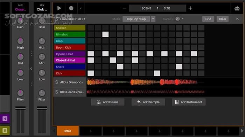Turn off the first Kick step
The width and height of the screenshot is (245, 137).
click(91, 73)
